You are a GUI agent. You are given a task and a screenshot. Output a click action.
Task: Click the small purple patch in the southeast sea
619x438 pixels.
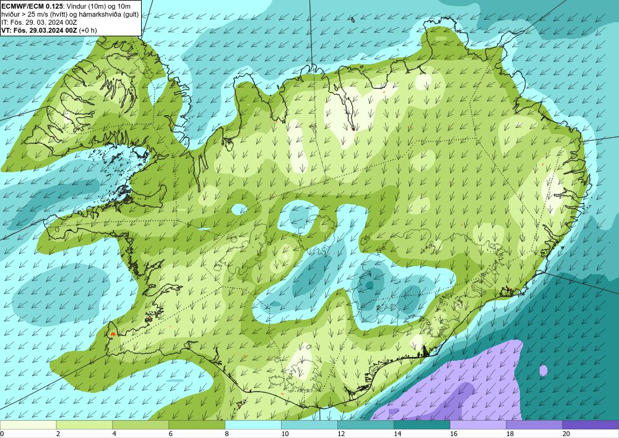pos(543,370)
